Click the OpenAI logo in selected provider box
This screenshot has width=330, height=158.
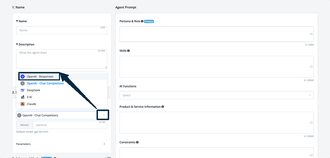coord(19,115)
